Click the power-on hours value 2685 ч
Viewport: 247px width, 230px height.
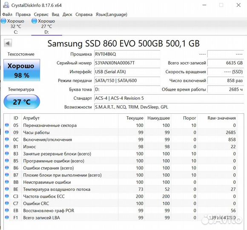[226, 89]
